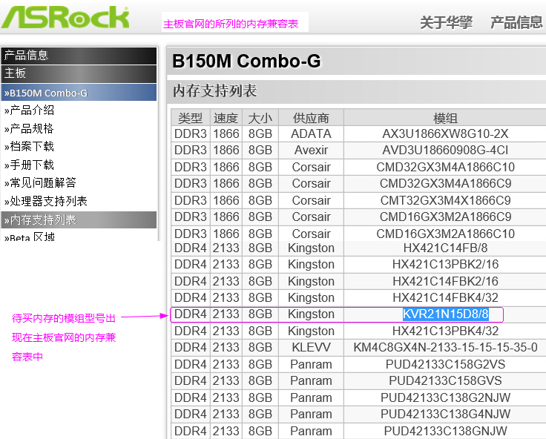Click the 供应商 column header
This screenshot has width=546, height=439.
pos(311,118)
